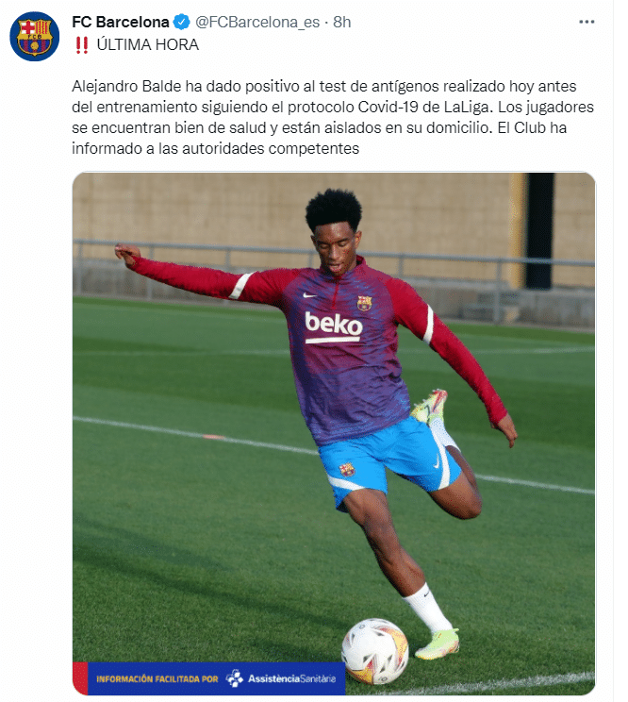This screenshot has width=628, height=702.
Task: Click the word LaLiga in tweet text
Action: pyautogui.click(x=467, y=107)
